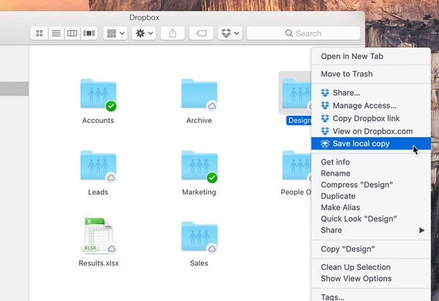Viewport: 439px width, 301px height.
Task: Click cloud badge on Results.xlsx
Action: 112,248
